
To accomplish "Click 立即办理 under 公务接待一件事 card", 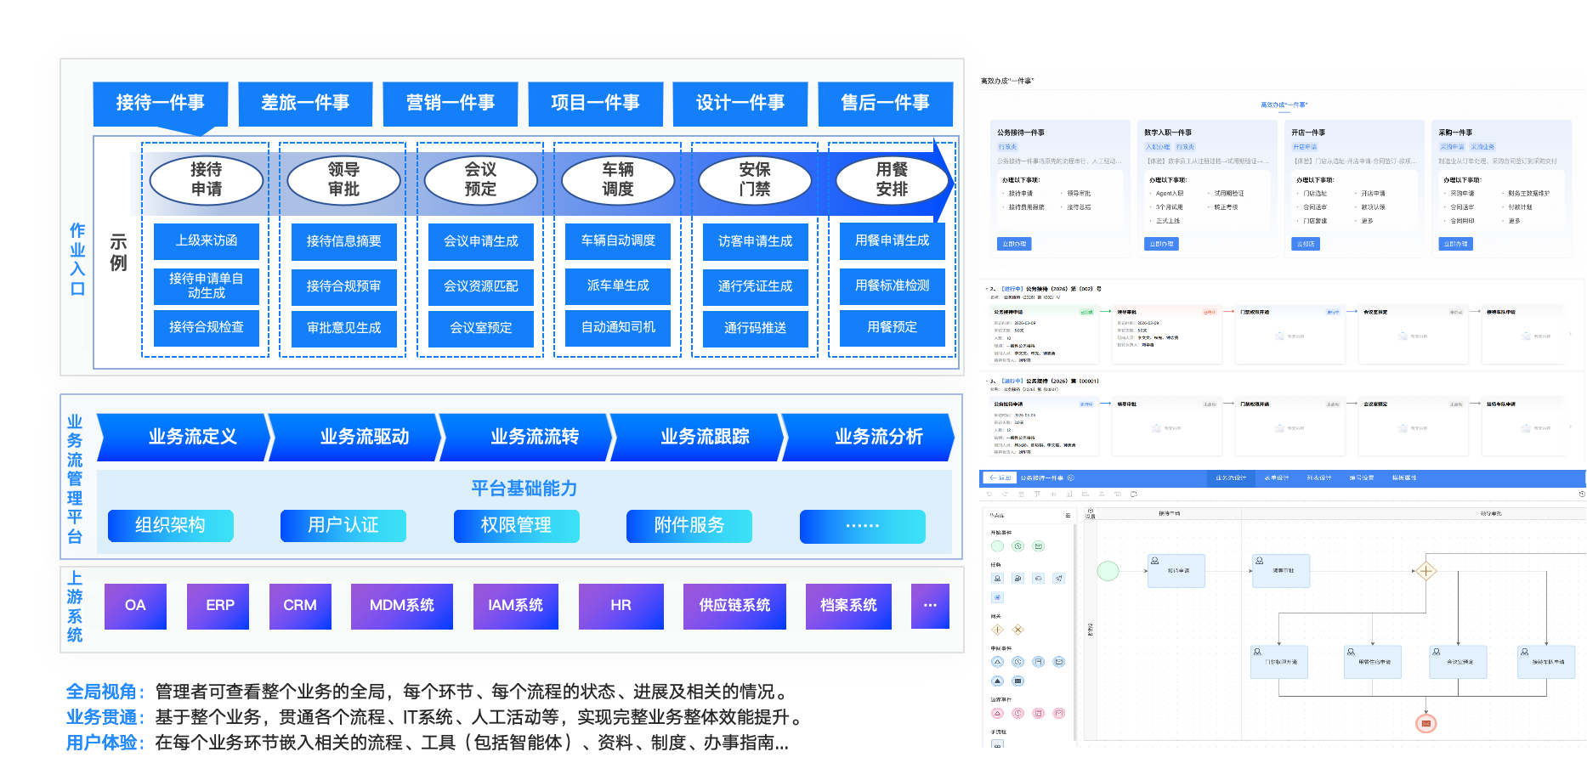I will pyautogui.click(x=1014, y=244).
